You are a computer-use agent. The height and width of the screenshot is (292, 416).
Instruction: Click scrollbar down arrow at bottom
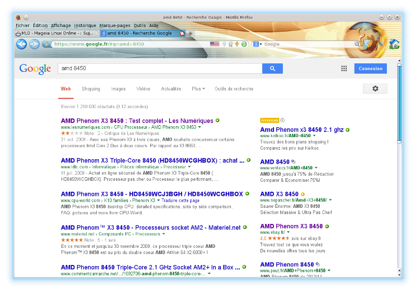[399, 275]
